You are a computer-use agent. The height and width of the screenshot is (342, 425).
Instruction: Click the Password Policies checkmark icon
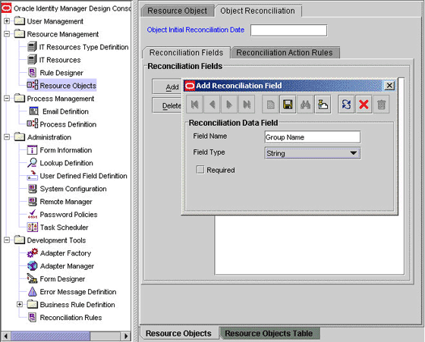[32, 214]
